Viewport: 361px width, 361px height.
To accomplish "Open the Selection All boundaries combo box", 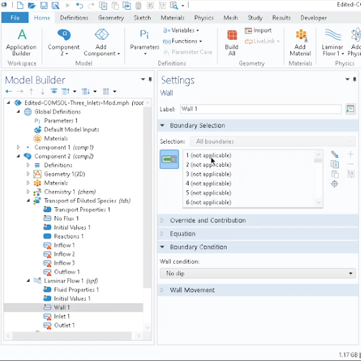I will tap(272, 141).
